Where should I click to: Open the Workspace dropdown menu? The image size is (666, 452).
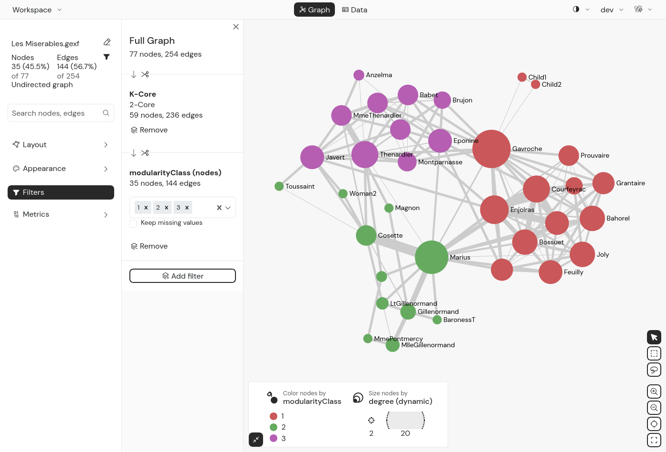point(37,10)
